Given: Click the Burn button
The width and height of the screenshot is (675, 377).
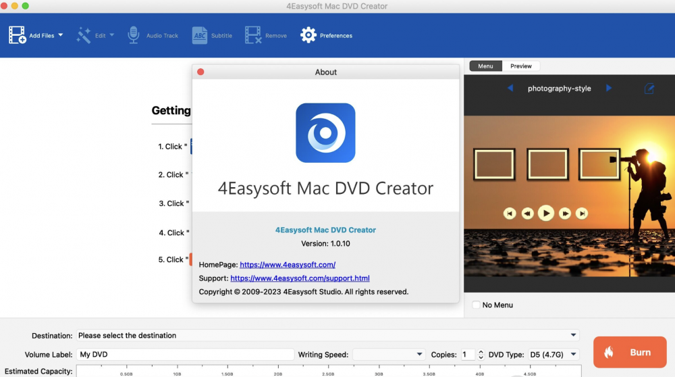Looking at the screenshot, I should 630,352.
